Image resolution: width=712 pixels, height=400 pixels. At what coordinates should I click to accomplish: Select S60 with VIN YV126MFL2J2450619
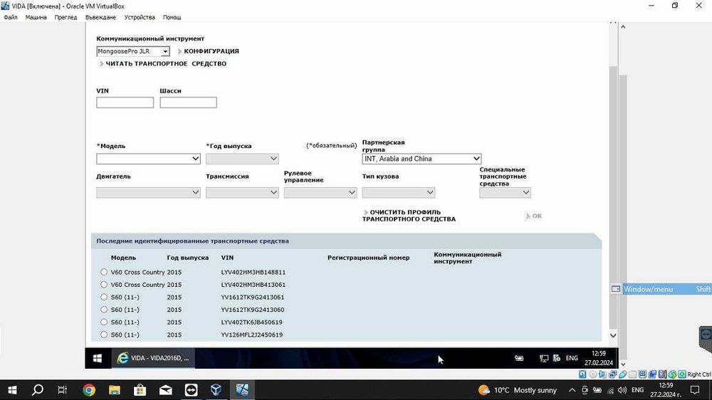point(104,335)
